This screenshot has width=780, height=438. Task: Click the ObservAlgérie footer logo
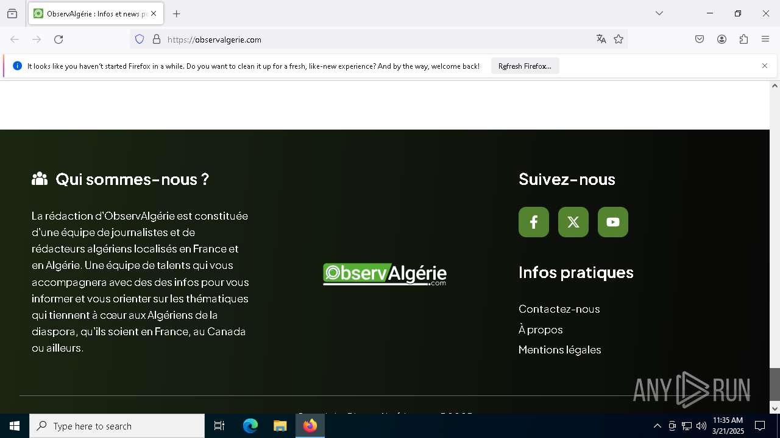pos(385,274)
